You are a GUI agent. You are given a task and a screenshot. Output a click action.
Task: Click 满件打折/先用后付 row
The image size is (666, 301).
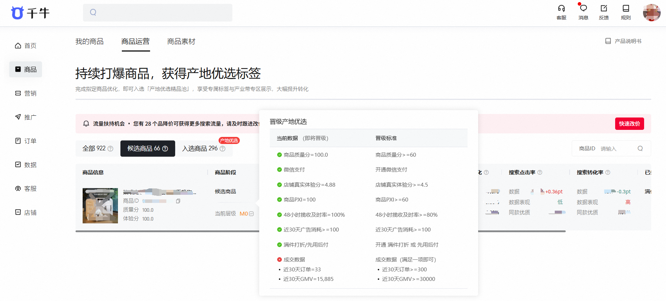click(x=303, y=245)
